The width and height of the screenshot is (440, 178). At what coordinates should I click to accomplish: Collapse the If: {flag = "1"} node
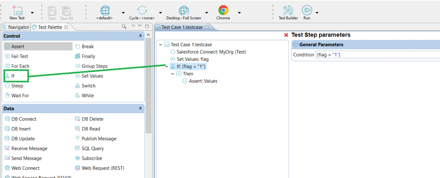(x=167, y=66)
